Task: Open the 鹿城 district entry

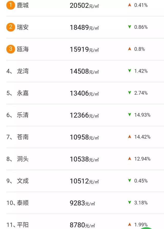Action: (x=23, y=5)
